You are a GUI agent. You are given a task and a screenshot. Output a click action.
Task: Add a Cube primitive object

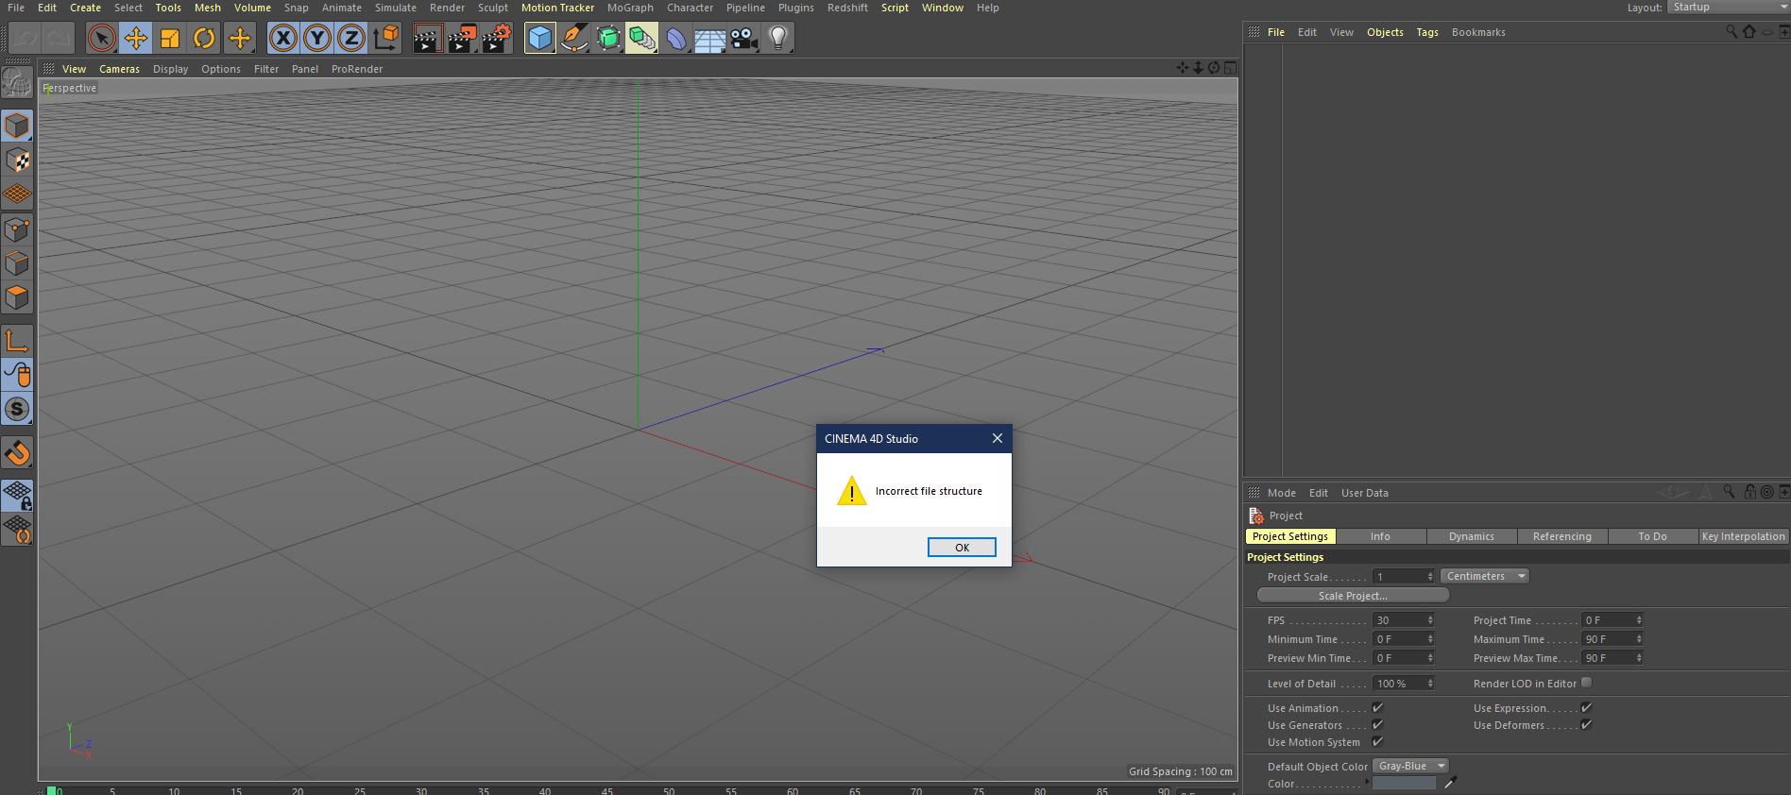tap(540, 38)
